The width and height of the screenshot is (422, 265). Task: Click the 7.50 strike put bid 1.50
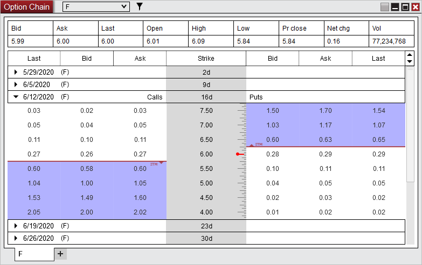[273, 111]
